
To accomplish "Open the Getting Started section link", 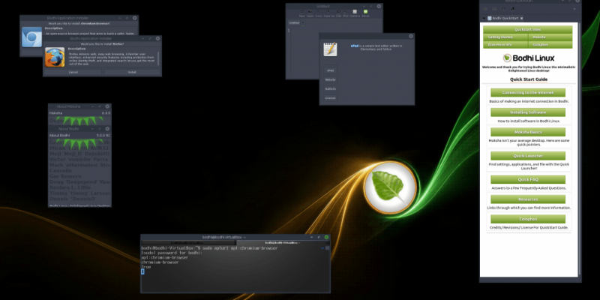I will 505,37.
